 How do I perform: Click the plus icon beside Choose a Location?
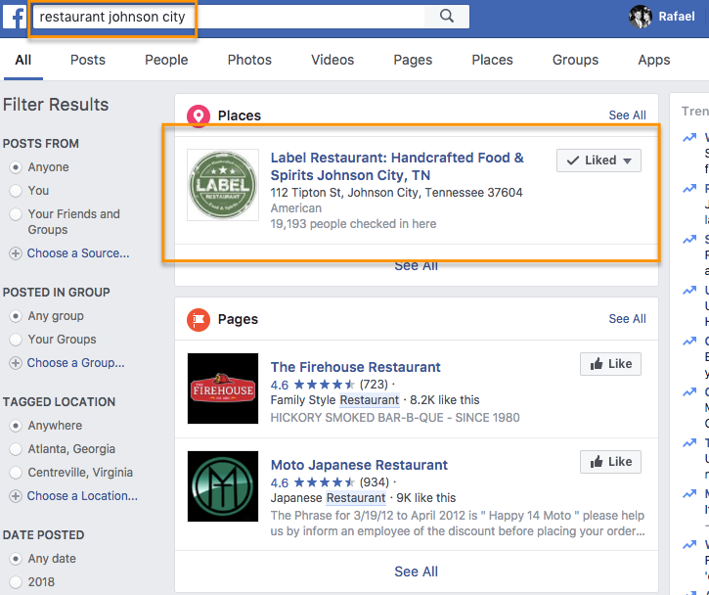(16, 496)
